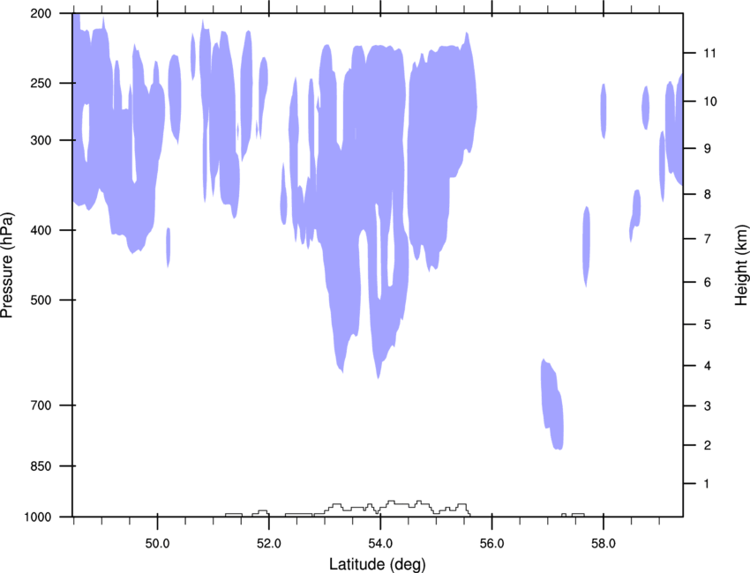750x573 pixels.
Task: Click the isolated low cloud blob near 700 hPa
Action: point(552,406)
